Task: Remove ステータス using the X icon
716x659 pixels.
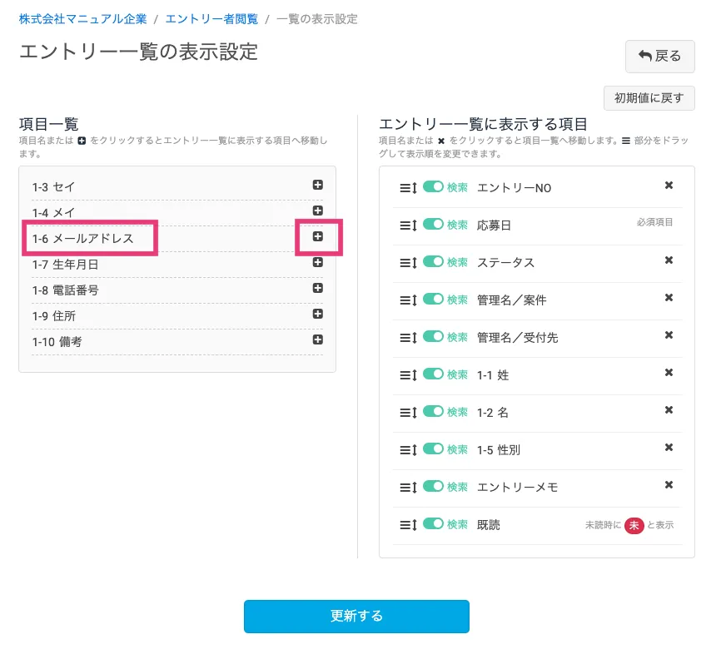Action: (669, 260)
